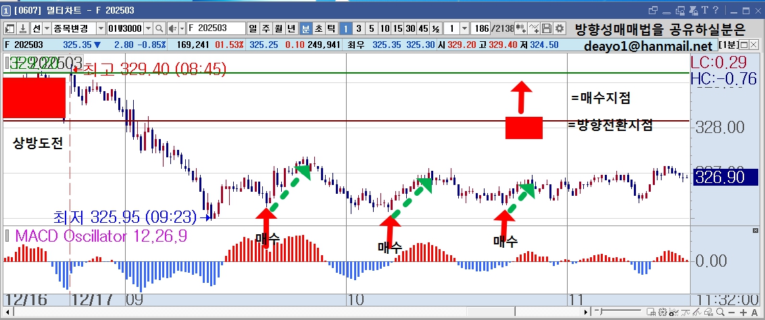Click the symbol search magnifier icon
Image resolution: width=765 pixels, height=320 pixels.
(x=159, y=28)
